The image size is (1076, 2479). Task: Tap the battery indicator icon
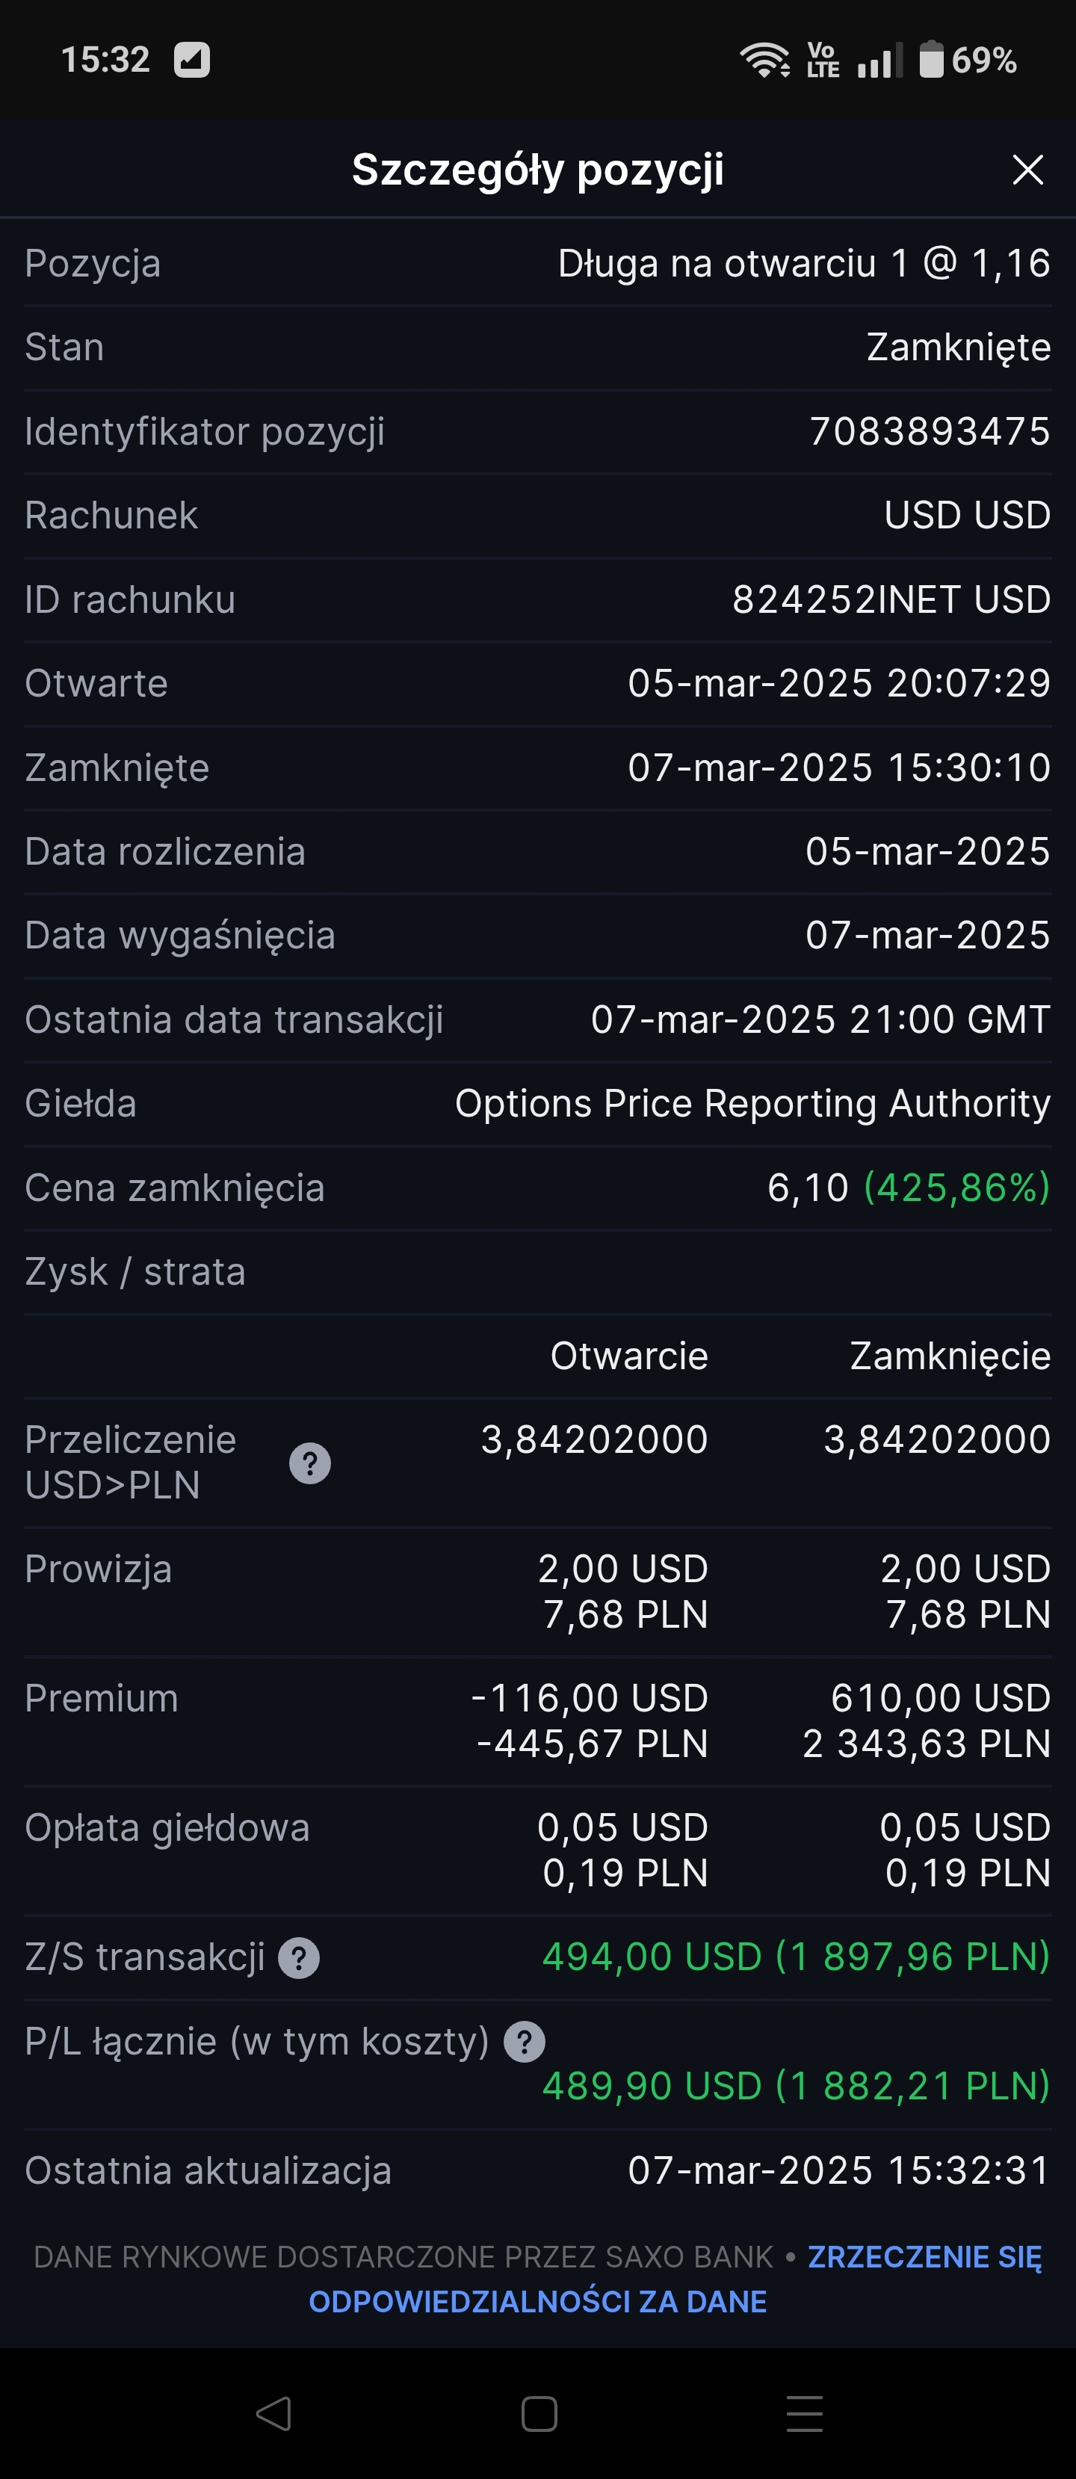(931, 60)
